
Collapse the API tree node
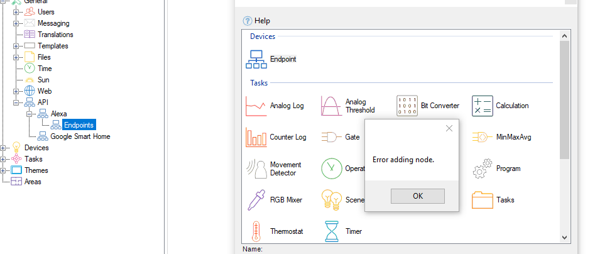(16, 102)
